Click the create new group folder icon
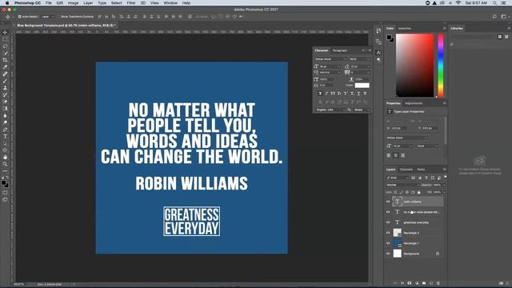 coord(424,283)
